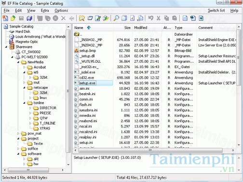
Task: Select the file _WUTL95.DLL
Action: tap(90, 61)
